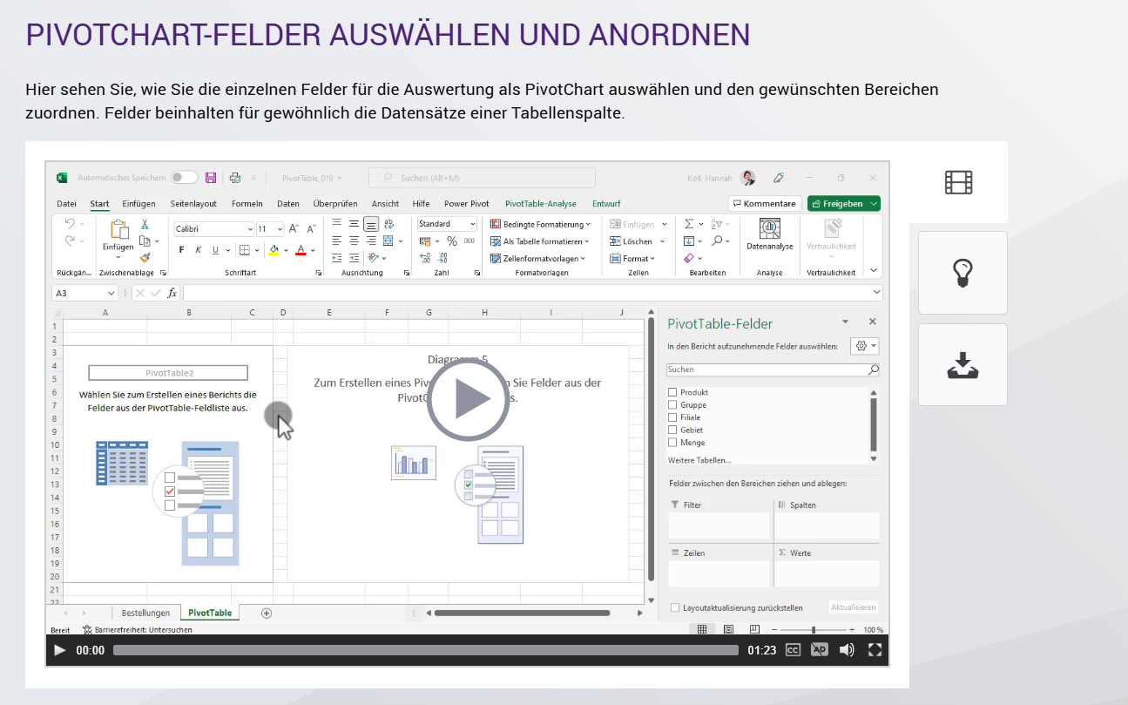Toggle audio description with the AD button
This screenshot has height=705, width=1128.
[819, 650]
